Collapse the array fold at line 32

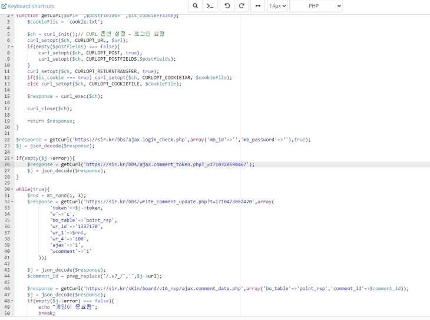coord(12,202)
